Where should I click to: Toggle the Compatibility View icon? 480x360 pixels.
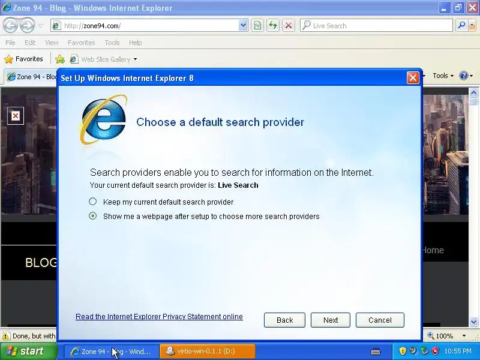pos(257,26)
